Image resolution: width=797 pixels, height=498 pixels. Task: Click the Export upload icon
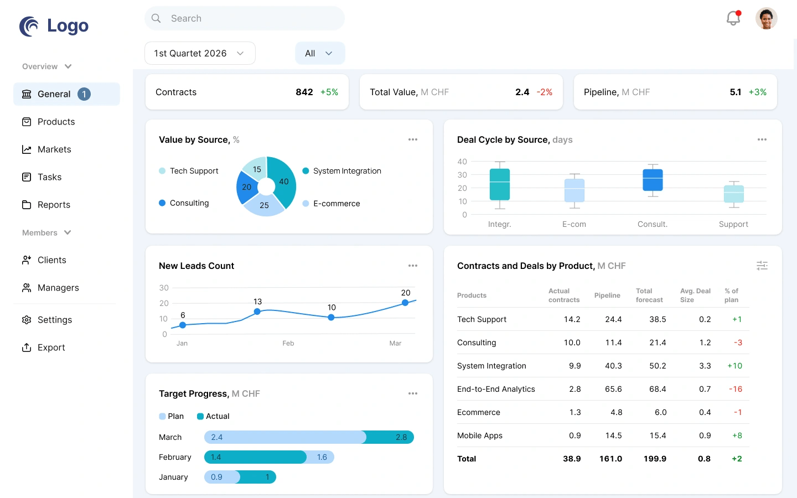click(x=27, y=347)
